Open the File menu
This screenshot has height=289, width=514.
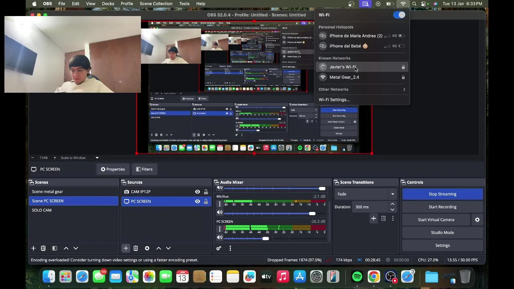point(62,4)
